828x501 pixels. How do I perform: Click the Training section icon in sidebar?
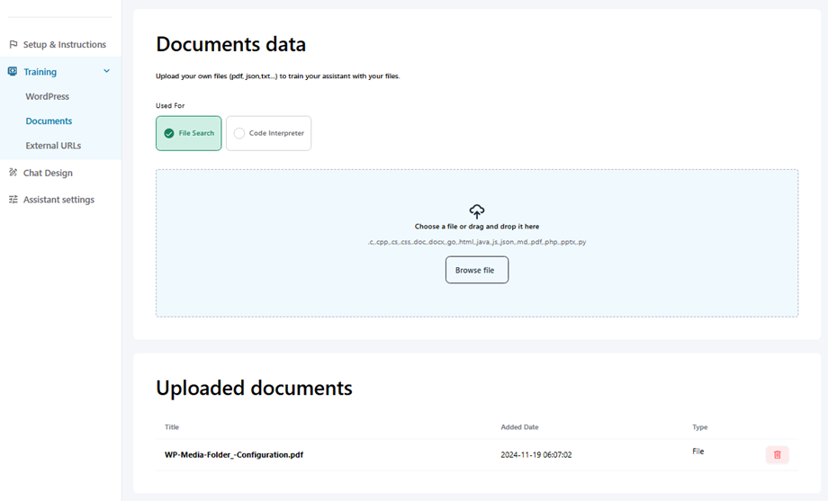pos(13,71)
